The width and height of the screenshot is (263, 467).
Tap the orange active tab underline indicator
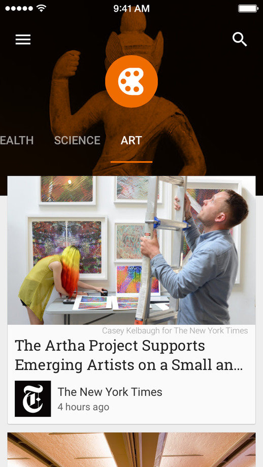[131, 162]
